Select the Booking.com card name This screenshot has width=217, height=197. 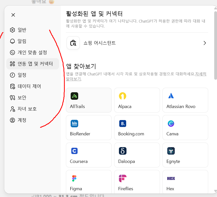point(131,134)
